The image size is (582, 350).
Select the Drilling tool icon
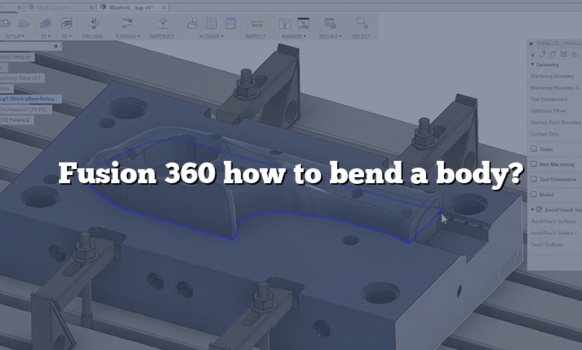coord(93,24)
